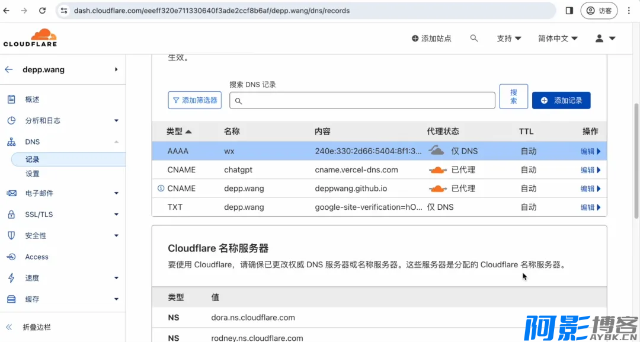This screenshot has width=640, height=342.
Task: Click the google-site-verification content cell
Action: [x=369, y=207]
